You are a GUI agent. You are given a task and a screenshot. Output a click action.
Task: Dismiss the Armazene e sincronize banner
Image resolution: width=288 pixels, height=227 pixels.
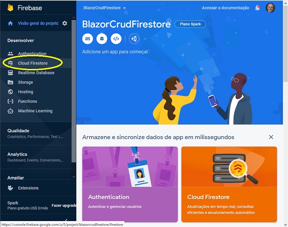[x=271, y=137]
